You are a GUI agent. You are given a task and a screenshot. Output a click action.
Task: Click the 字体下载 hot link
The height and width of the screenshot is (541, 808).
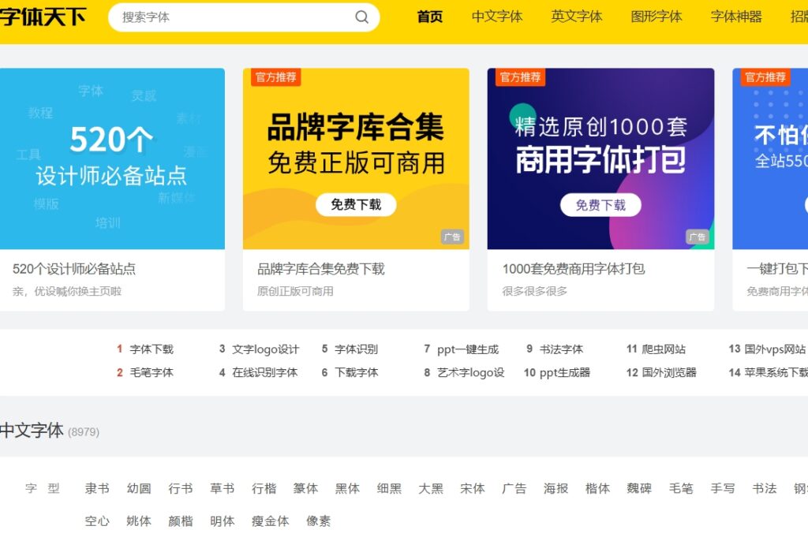(151, 349)
